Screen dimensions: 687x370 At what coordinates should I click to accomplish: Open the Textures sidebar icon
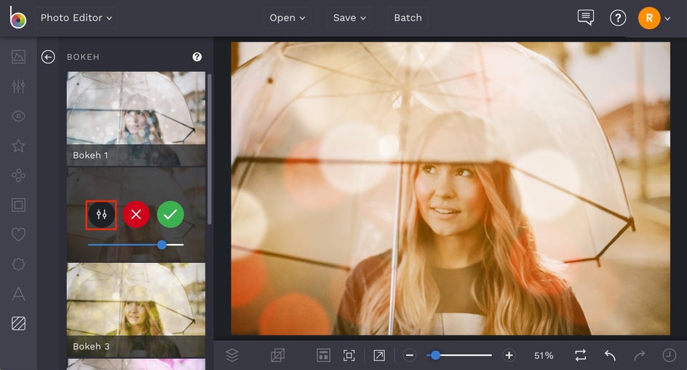point(18,323)
